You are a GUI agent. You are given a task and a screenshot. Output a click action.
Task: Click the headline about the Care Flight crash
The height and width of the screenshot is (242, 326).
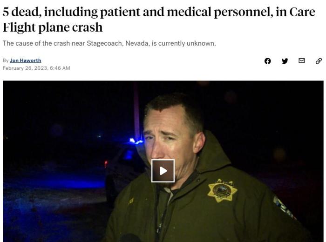pyautogui.click(x=159, y=20)
